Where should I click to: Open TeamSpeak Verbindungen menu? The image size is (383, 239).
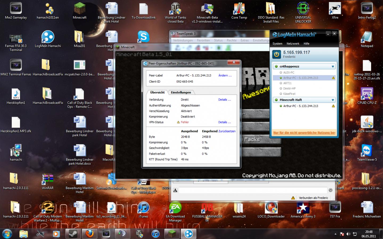click(x=183, y=40)
